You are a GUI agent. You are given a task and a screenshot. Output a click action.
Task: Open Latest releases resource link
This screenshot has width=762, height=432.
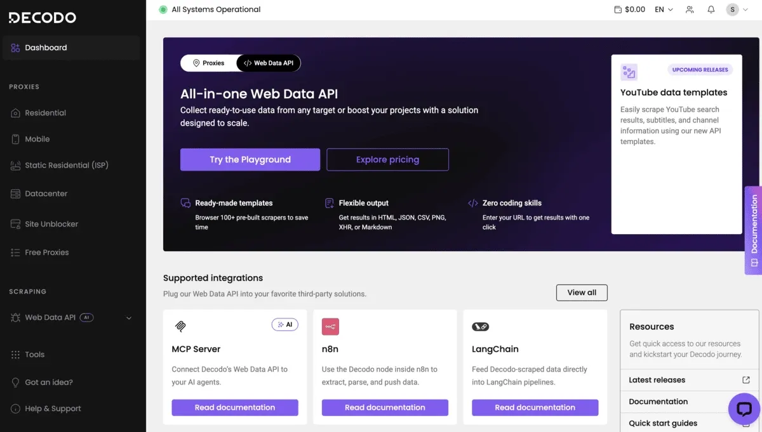click(x=657, y=380)
